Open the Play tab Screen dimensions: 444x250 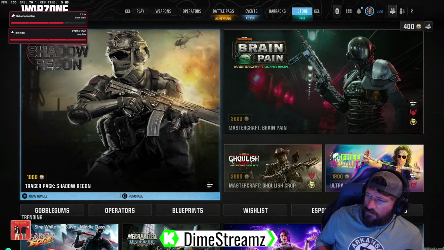pos(140,11)
